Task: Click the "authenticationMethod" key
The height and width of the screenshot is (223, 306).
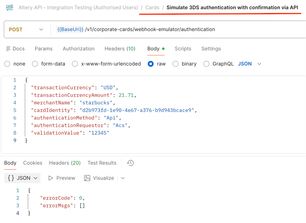Action: point(64,118)
